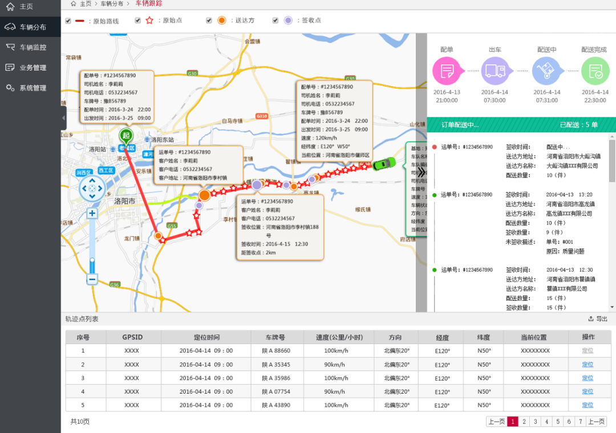Screen dimensions: 616x433
Task: Click 定位 link for 陕A 07754
Action: pos(587,391)
